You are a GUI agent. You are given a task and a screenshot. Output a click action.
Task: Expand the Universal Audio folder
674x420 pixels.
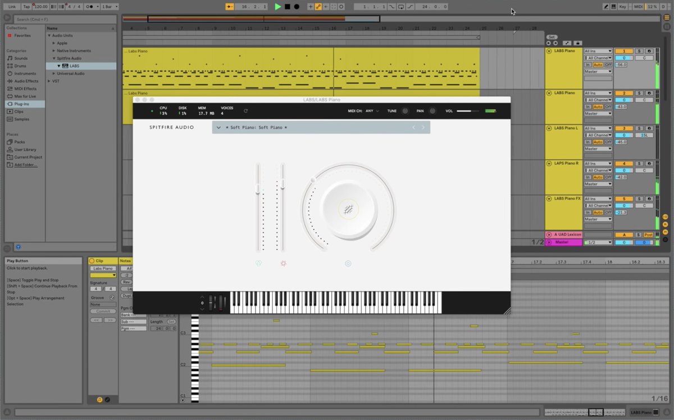pyautogui.click(x=54, y=73)
